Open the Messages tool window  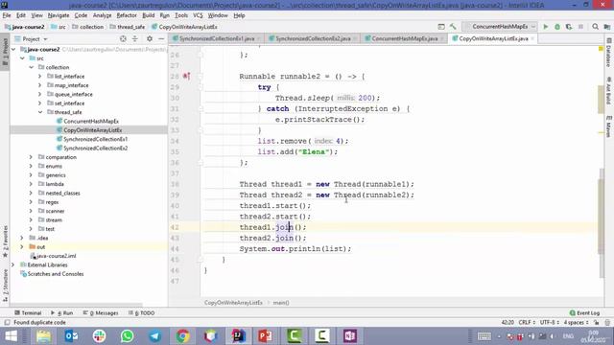pos(101,313)
